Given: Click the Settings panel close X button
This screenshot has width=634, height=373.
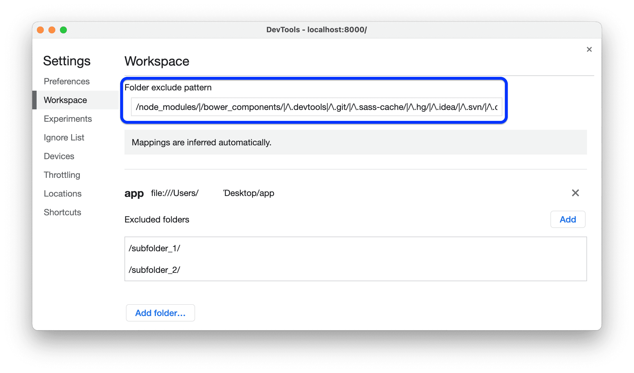Looking at the screenshot, I should 589,50.
